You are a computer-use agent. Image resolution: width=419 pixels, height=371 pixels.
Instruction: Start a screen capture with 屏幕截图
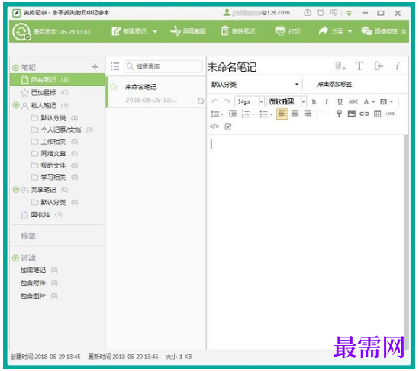(188, 31)
